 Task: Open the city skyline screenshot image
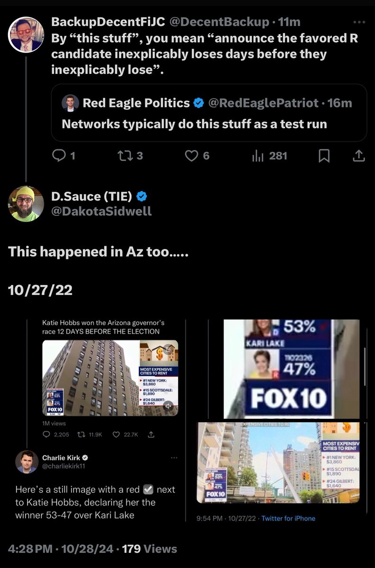278,462
